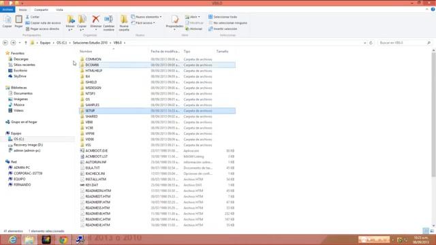Click the Back navigation arrow

[5, 43]
